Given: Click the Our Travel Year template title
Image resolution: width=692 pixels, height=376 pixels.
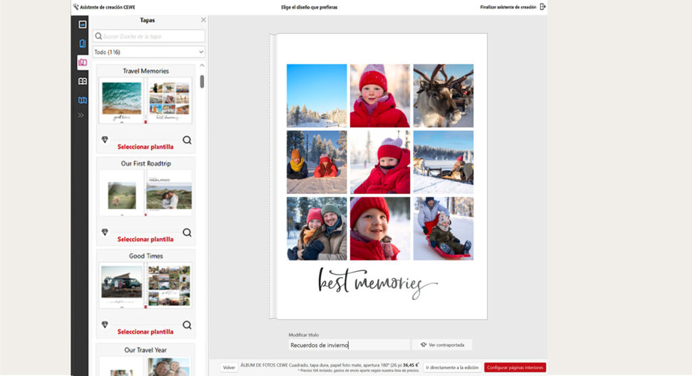Looking at the screenshot, I should (x=145, y=350).
